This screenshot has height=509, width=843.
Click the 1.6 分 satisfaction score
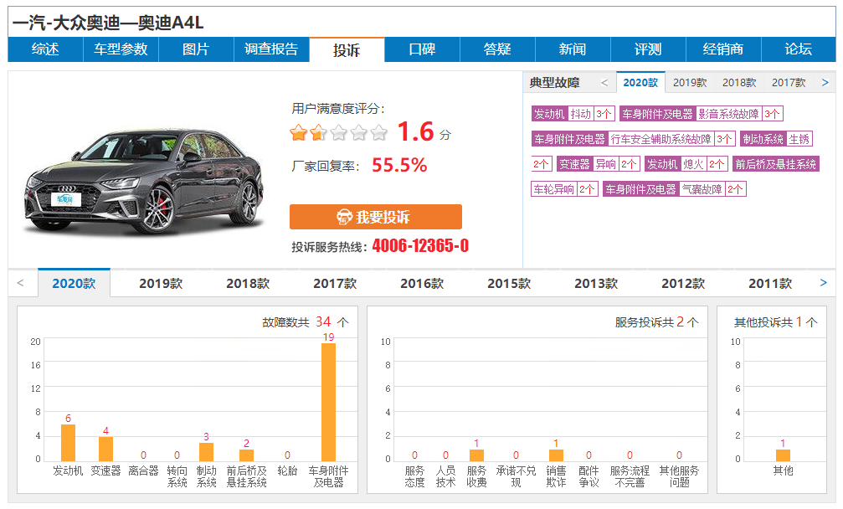(x=424, y=131)
